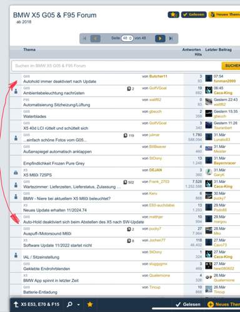The image size is (240, 312).
Task: Open last poster profile Bayernracer
Action: (x=224, y=163)
